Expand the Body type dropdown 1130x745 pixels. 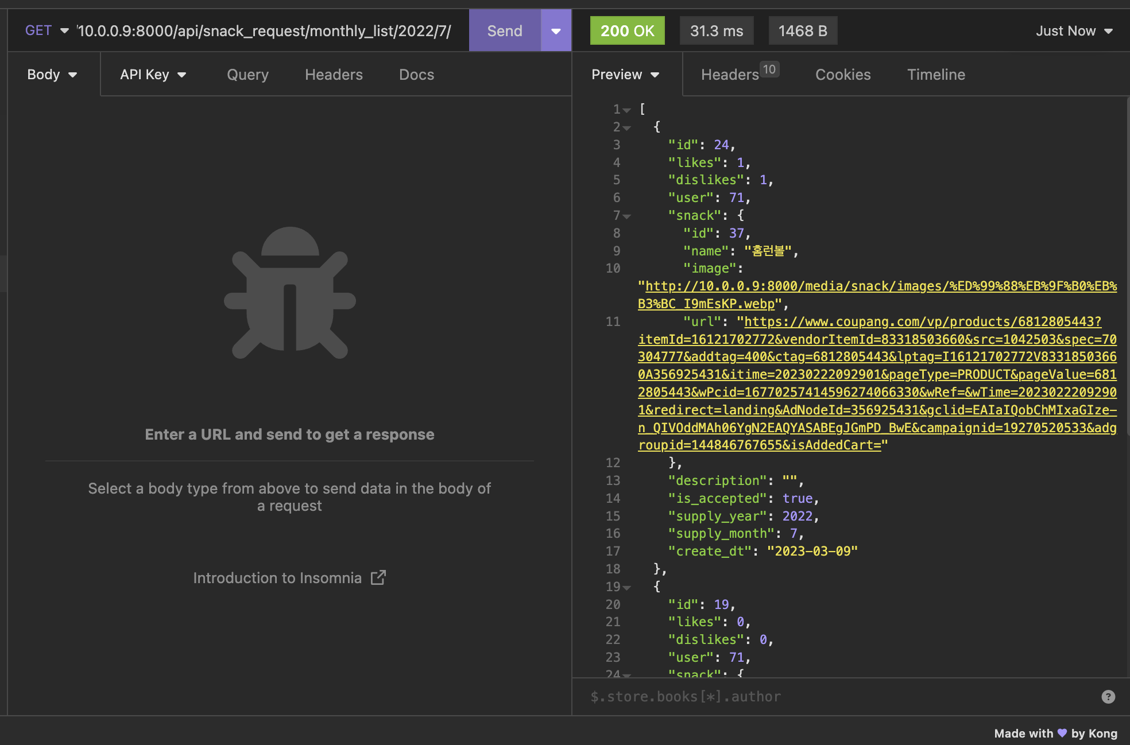pos(52,75)
